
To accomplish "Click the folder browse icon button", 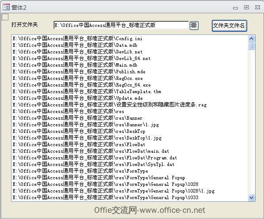I will click(194, 26).
